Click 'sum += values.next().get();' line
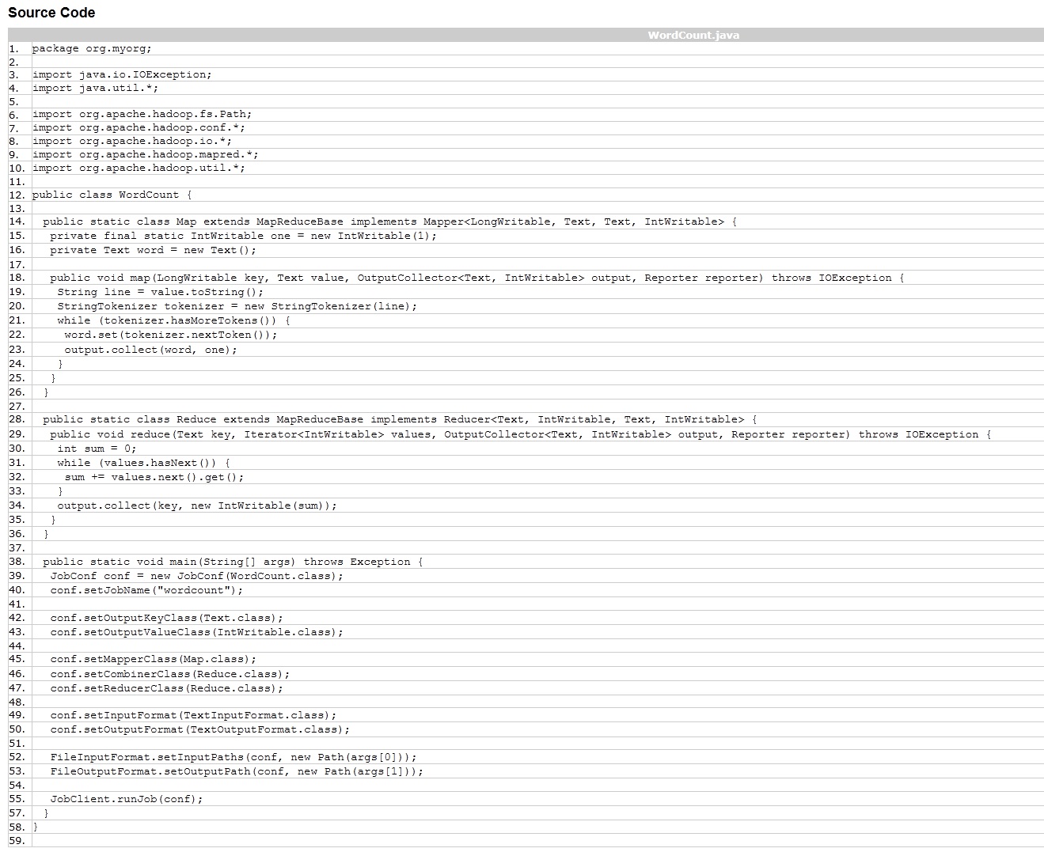Viewport: 1044px width, 852px height. click(154, 477)
